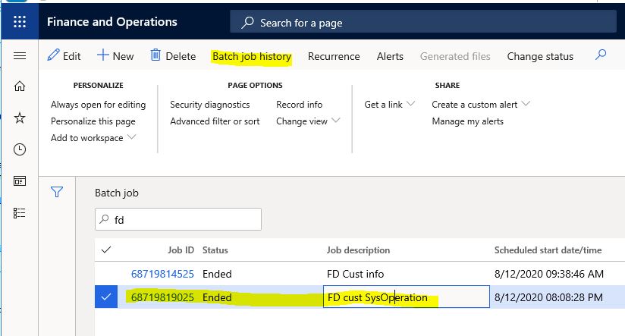Screen dimensions: 625x336
Task: Expand Get a link dropdown
Action: point(389,105)
